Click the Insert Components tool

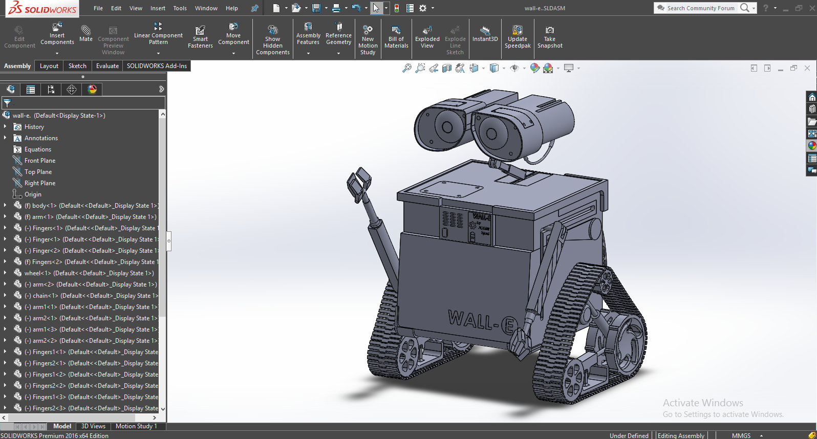57,34
